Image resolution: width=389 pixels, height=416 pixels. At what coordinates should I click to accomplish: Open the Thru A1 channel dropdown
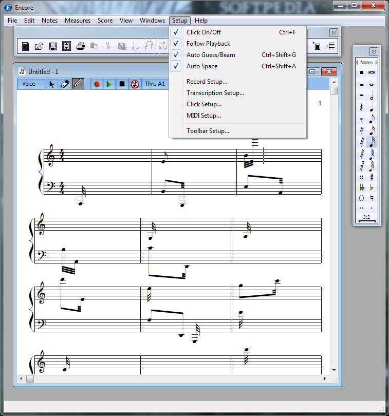(x=155, y=84)
